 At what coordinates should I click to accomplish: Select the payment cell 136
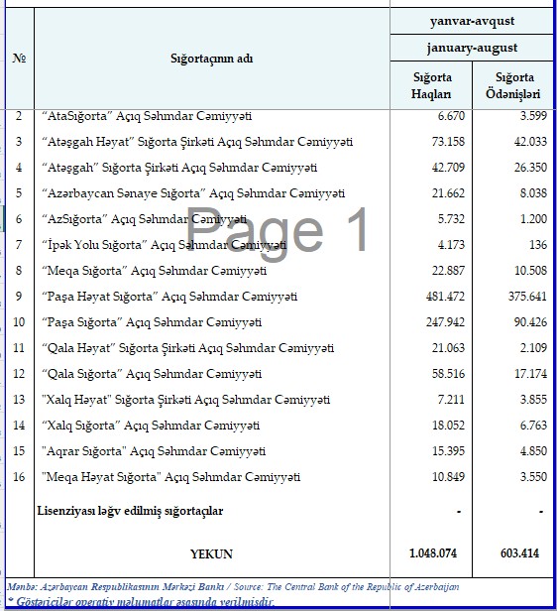click(x=538, y=245)
